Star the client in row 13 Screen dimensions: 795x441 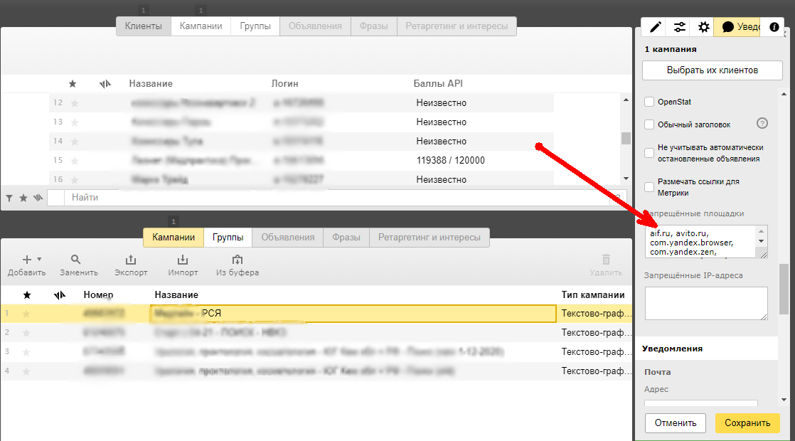(75, 122)
